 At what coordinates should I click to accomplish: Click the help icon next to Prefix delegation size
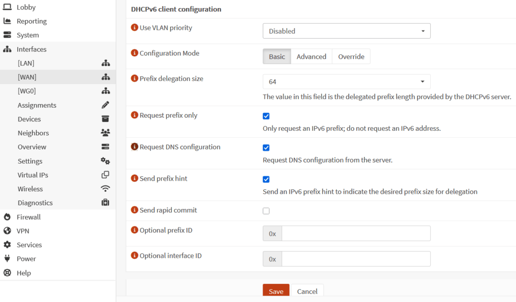[x=135, y=79]
